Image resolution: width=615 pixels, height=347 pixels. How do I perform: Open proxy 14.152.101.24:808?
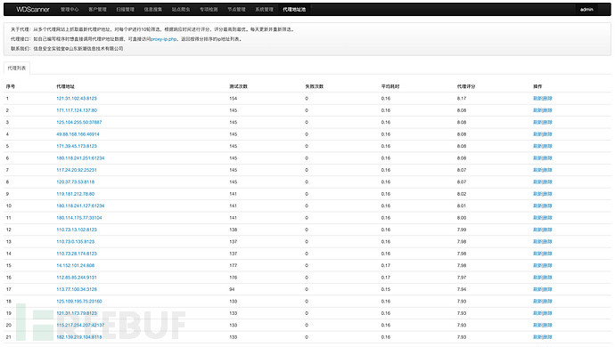pos(75,265)
